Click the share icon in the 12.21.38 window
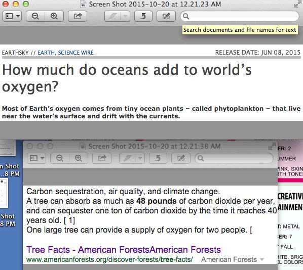Screen dimensions: 303x270 (102, 158)
